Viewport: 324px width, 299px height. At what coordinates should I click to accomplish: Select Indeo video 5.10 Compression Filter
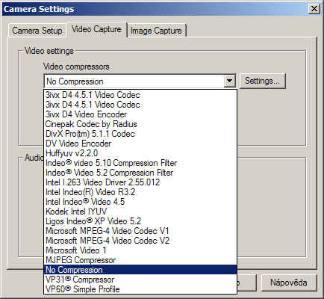(140, 163)
